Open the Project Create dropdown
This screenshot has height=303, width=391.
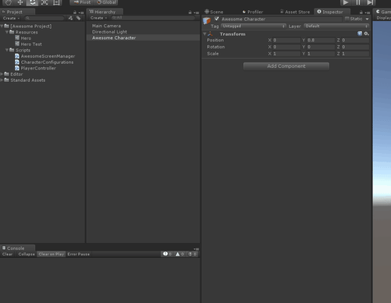pos(11,18)
